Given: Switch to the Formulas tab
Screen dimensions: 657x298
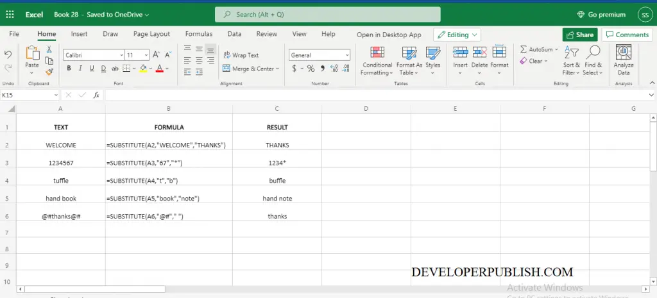Looking at the screenshot, I should tap(199, 34).
